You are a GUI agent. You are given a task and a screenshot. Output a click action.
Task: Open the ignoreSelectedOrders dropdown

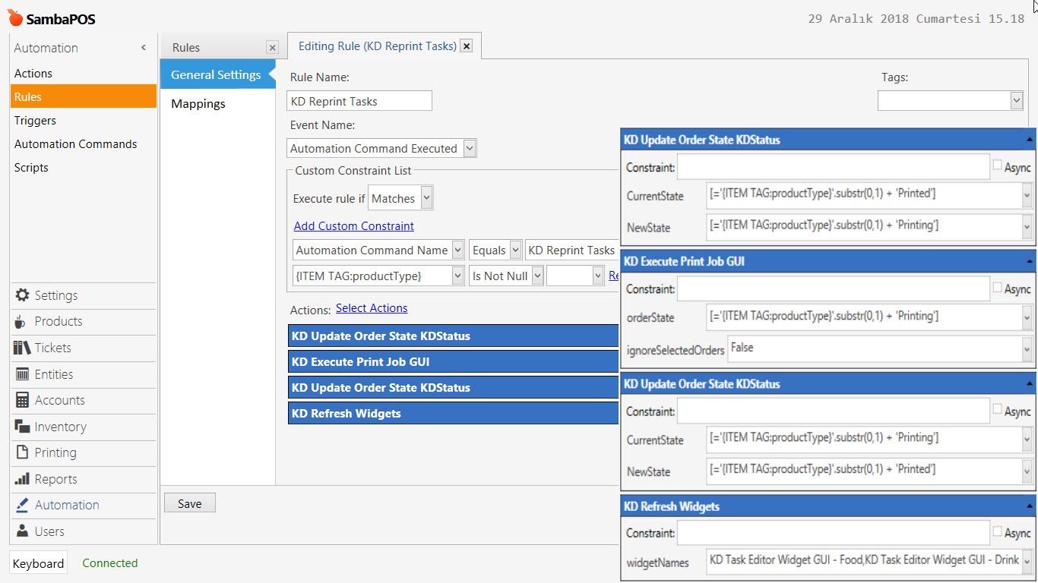tap(1027, 348)
